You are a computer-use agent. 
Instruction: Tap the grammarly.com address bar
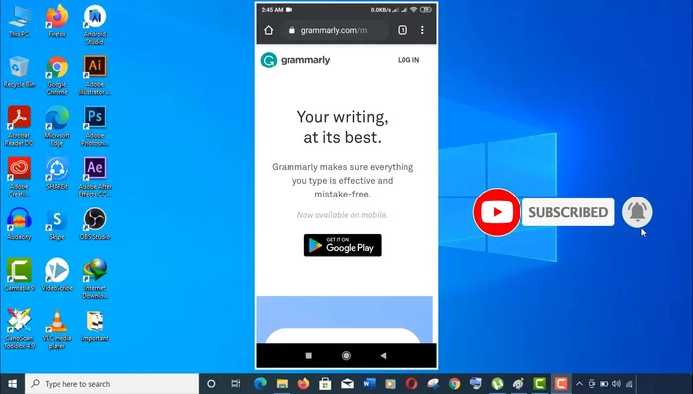(x=334, y=30)
